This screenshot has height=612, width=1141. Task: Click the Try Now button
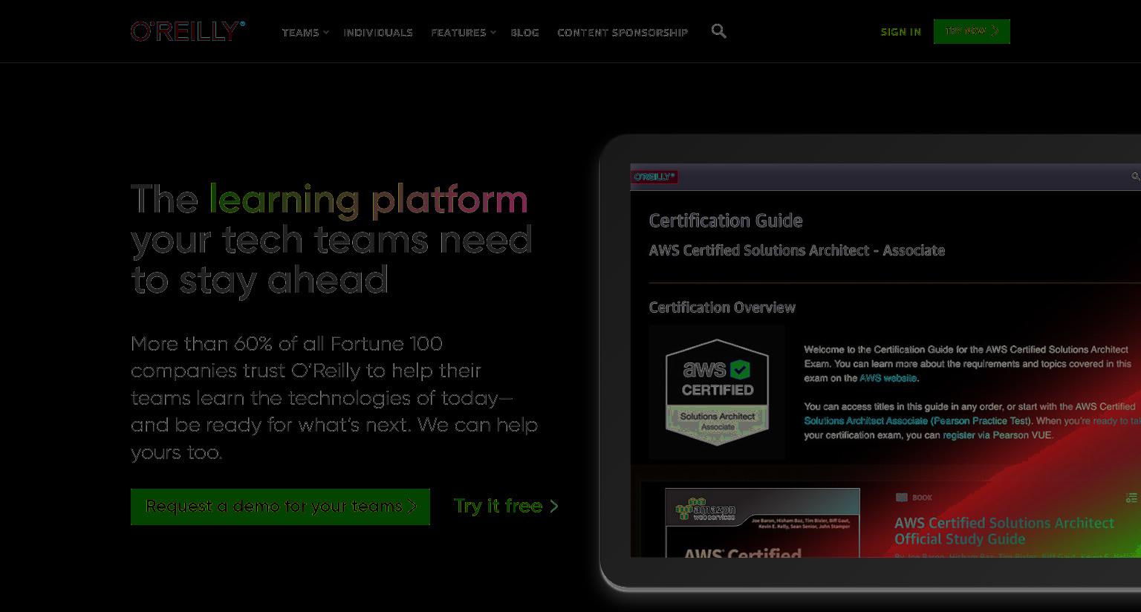coord(972,31)
